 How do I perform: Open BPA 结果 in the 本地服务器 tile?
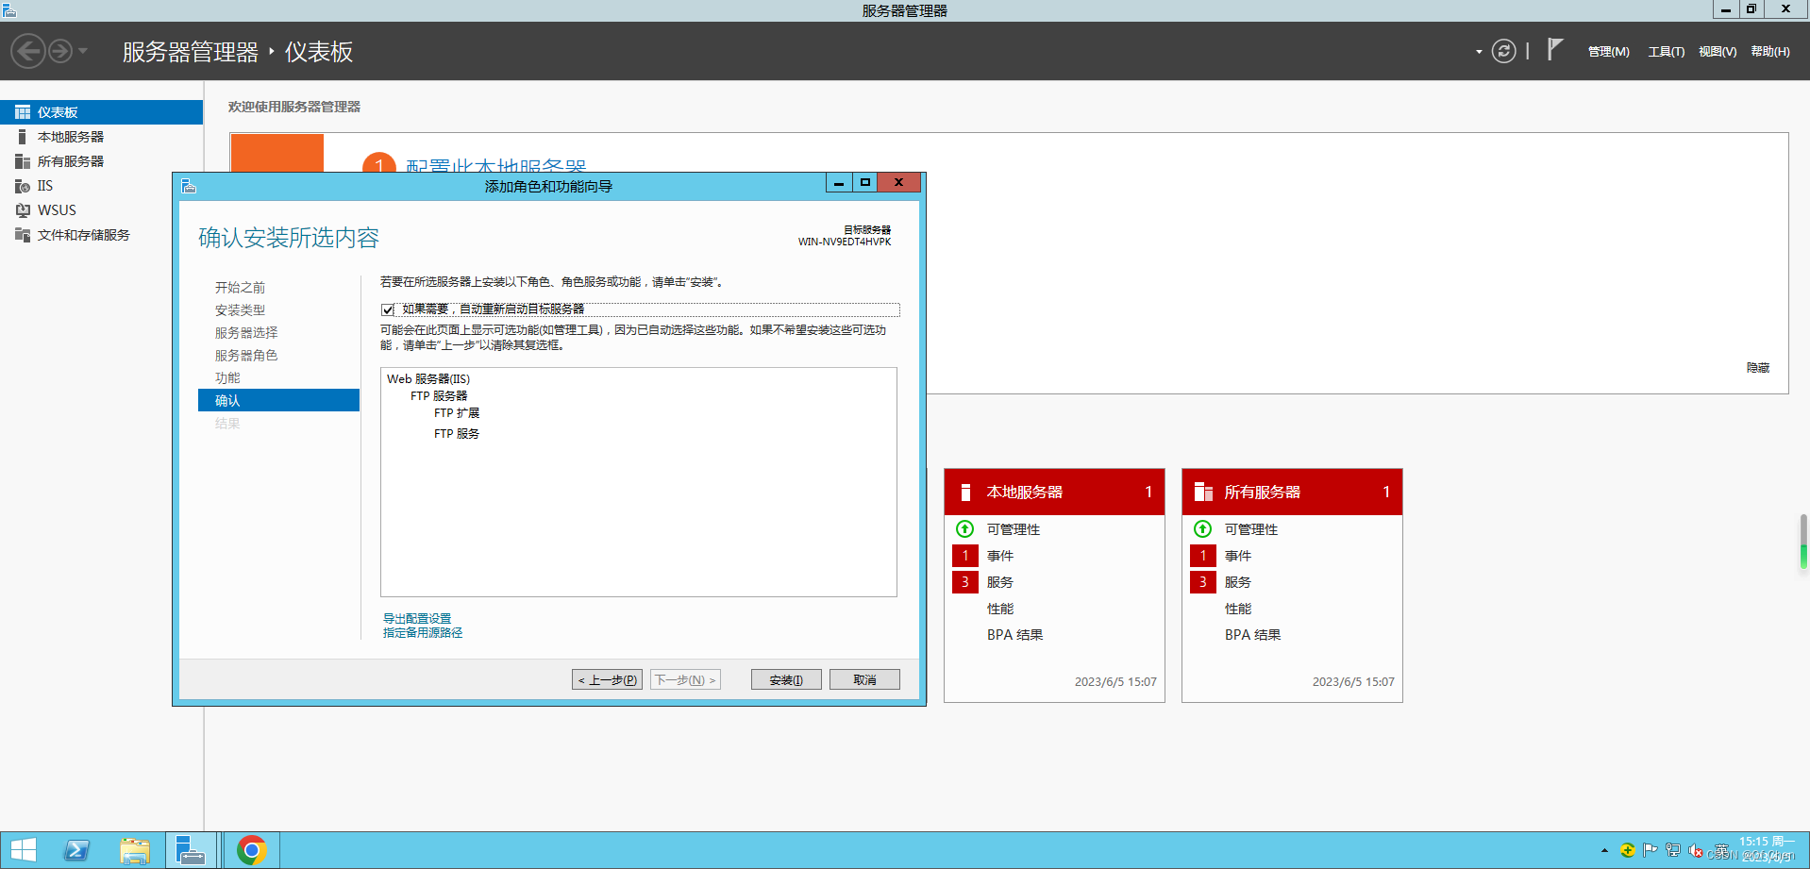tap(1015, 635)
